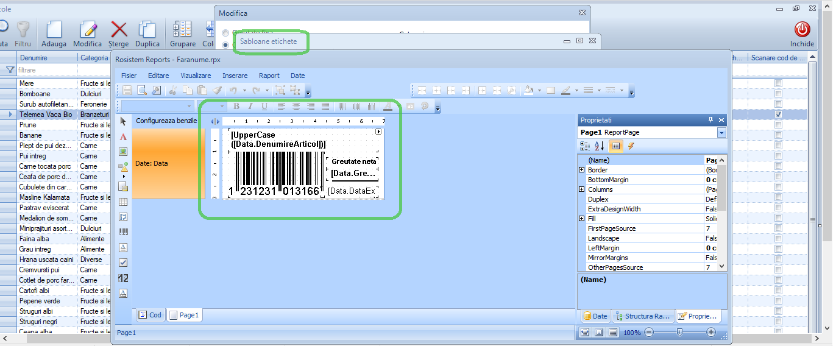Image resolution: width=836 pixels, height=346 pixels.
Task: Click the fill color paint bucket
Action: tap(528, 90)
